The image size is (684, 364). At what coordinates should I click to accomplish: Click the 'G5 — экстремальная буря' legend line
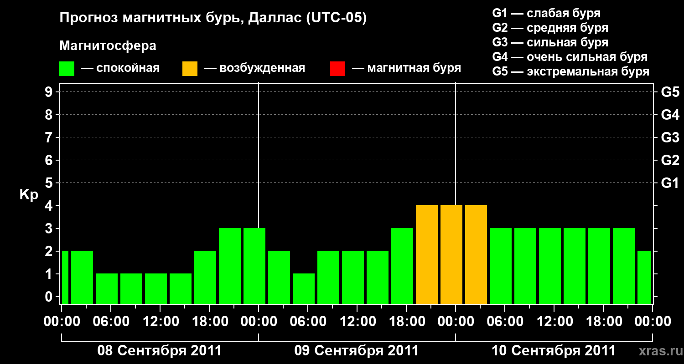point(570,71)
